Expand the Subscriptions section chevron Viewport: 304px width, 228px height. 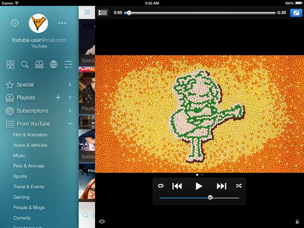coord(70,110)
